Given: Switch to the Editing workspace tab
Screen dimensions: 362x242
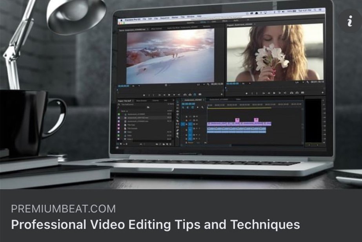Looking at the screenshot, I should (203, 22).
